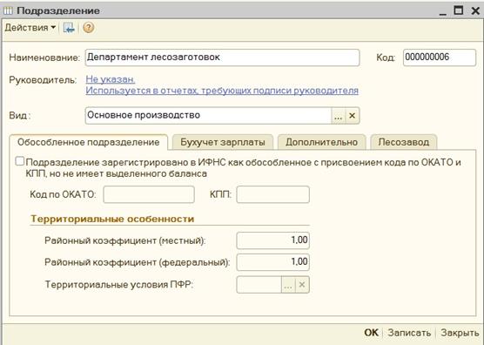
Task: Click the local Районный коэффициент field
Action: (272, 240)
